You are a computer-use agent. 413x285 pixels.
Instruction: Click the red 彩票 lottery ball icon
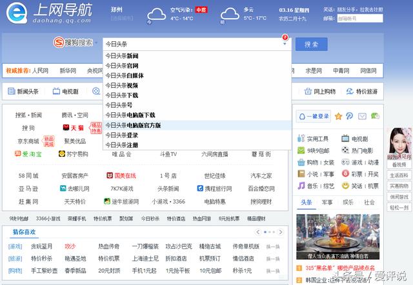pyautogui.click(x=345, y=173)
